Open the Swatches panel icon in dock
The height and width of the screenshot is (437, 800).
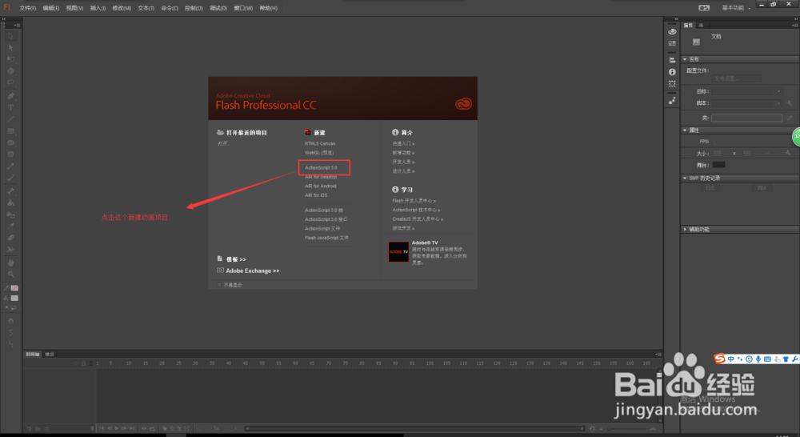pyautogui.click(x=672, y=43)
